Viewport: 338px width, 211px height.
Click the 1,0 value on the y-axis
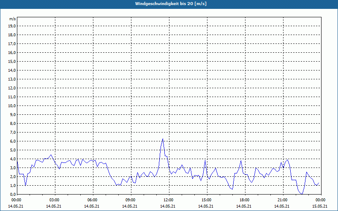point(13,185)
